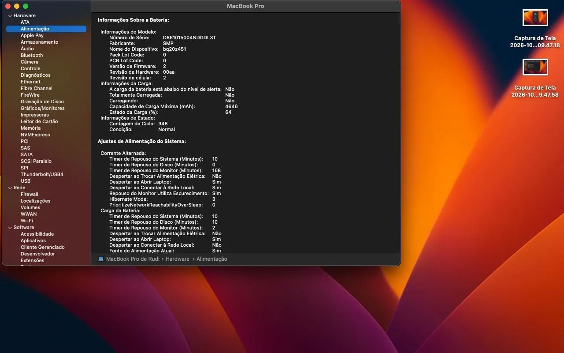Select SAS in the sidebar
This screenshot has height=353, width=564.
click(x=26, y=148)
